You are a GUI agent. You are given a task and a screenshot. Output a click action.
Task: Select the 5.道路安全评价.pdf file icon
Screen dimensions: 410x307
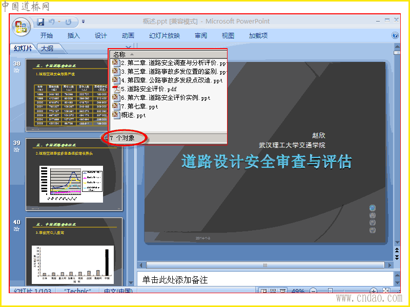116,89
